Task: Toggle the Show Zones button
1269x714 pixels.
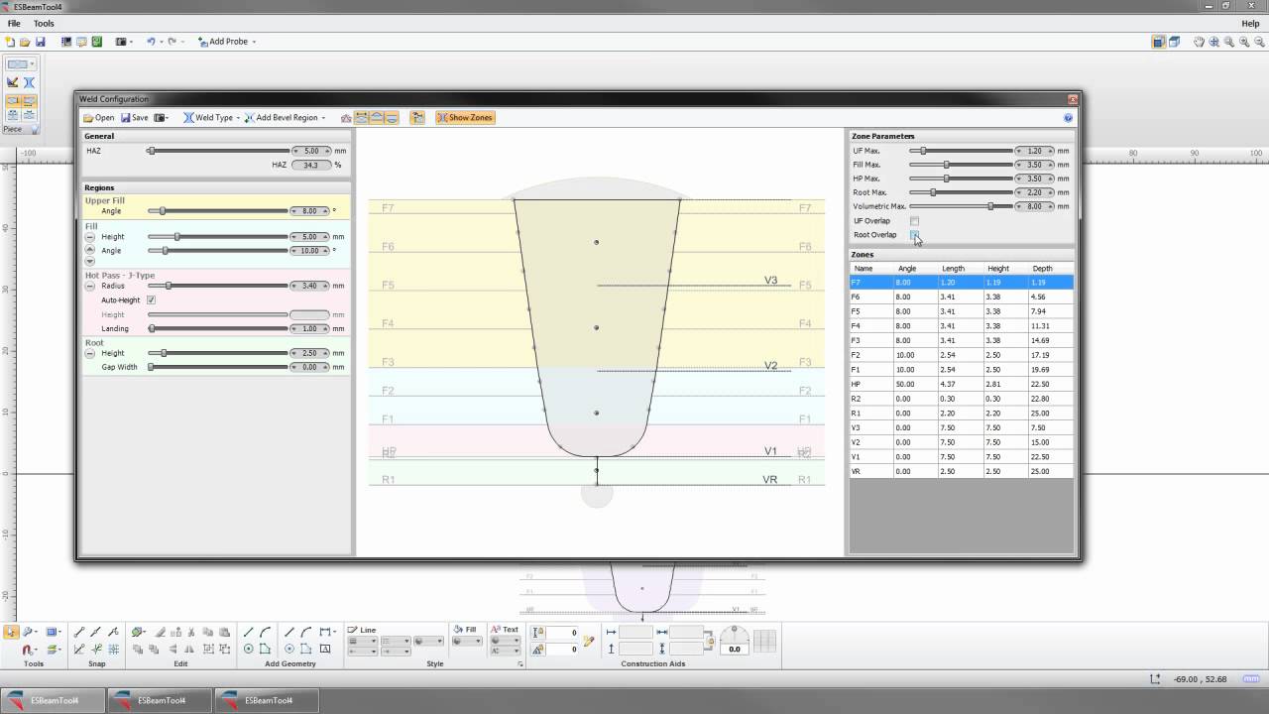Action: tap(465, 117)
